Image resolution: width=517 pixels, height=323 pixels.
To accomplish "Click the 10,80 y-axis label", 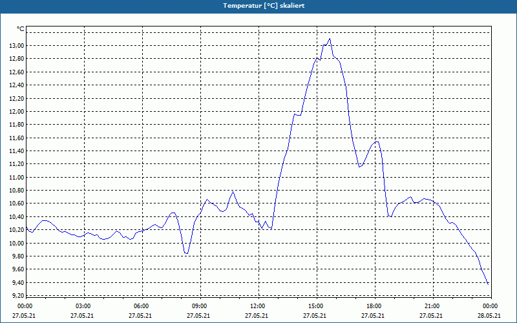I will 17,190.
